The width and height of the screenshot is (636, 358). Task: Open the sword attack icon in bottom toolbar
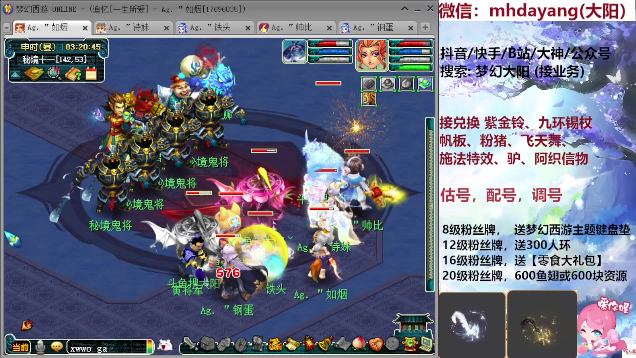190,344
